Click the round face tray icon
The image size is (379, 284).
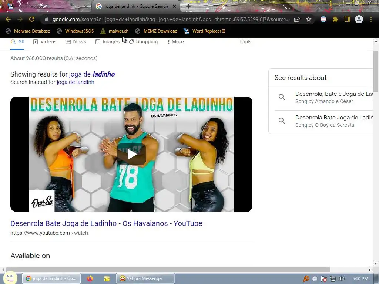pyautogui.click(x=315, y=279)
